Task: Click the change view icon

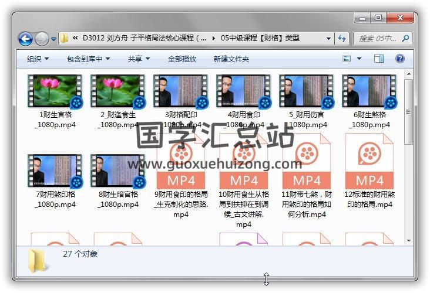Action: [x=347, y=59]
